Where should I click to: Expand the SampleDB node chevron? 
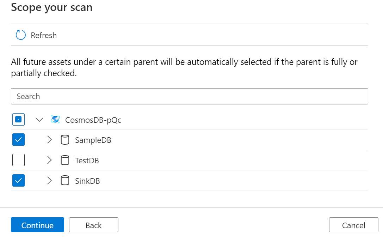[49, 140]
